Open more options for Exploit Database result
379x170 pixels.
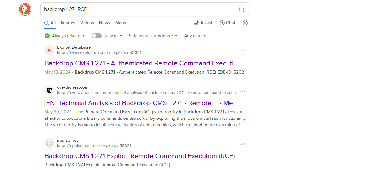click(243, 51)
